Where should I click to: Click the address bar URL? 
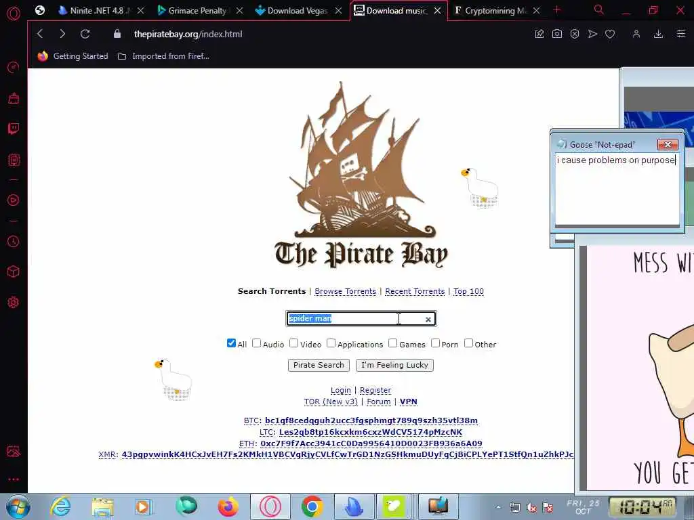tap(188, 34)
